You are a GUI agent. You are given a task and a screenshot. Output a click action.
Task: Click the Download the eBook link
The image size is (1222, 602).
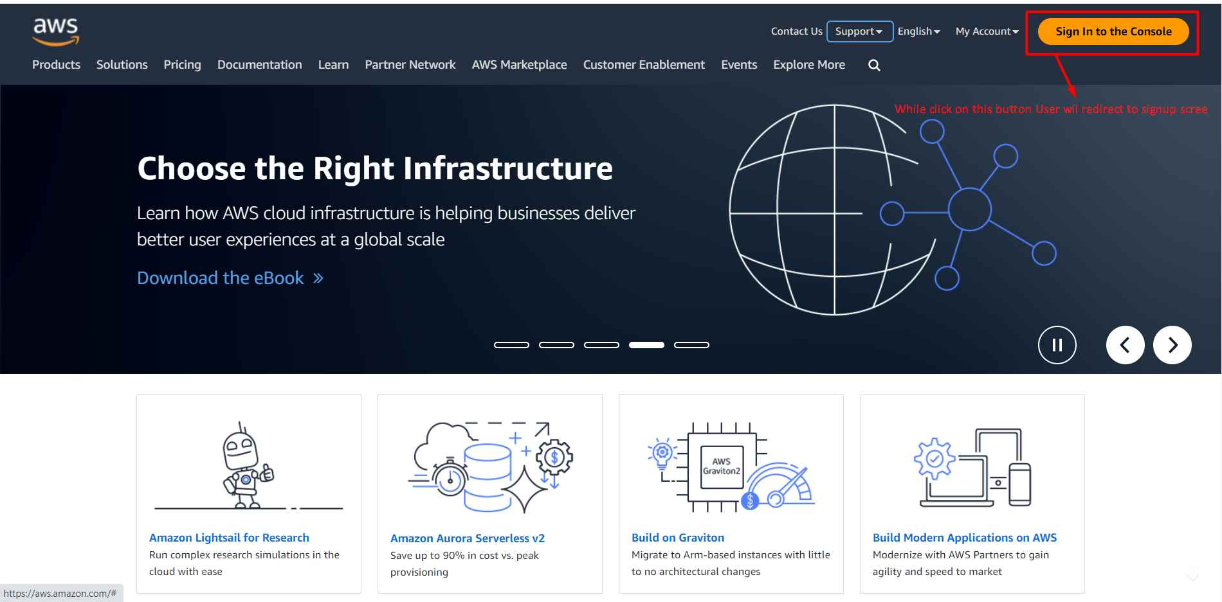230,278
